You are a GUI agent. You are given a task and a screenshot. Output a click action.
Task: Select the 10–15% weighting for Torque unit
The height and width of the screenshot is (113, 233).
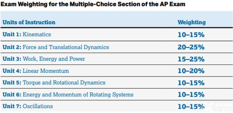point(191,83)
